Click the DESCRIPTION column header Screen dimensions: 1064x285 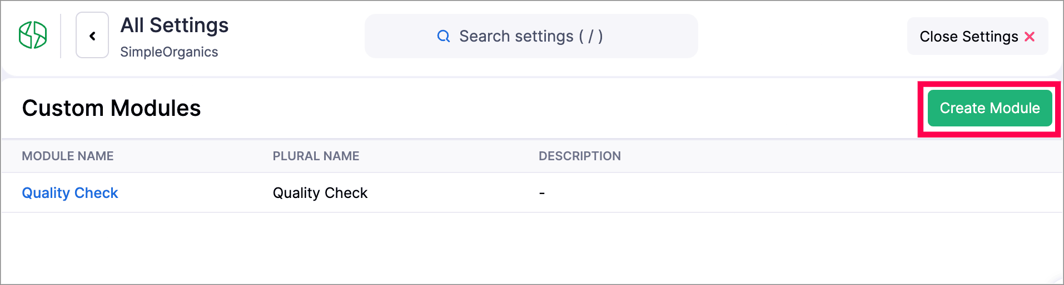[x=579, y=156]
